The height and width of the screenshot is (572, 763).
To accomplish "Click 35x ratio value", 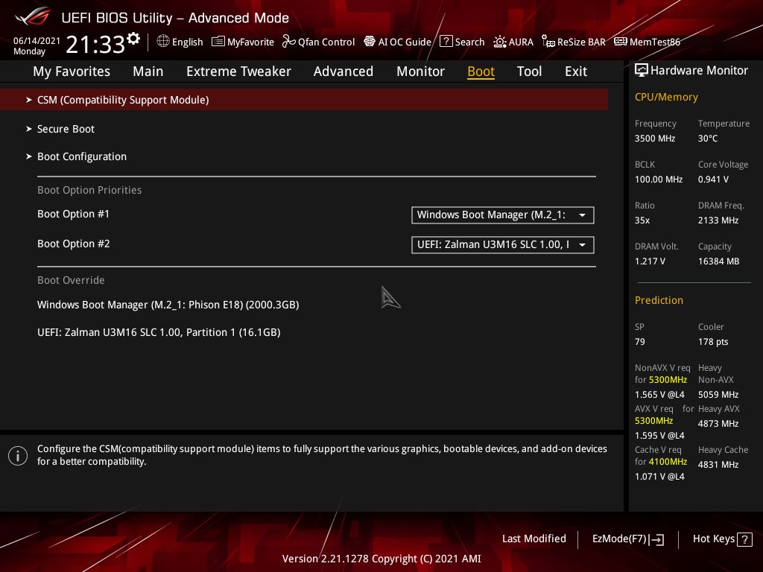I will (642, 220).
